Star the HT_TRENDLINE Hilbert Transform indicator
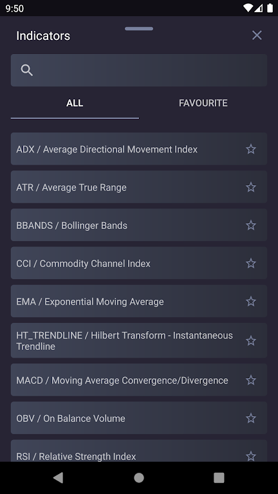The height and width of the screenshot is (494, 278). pos(251,340)
